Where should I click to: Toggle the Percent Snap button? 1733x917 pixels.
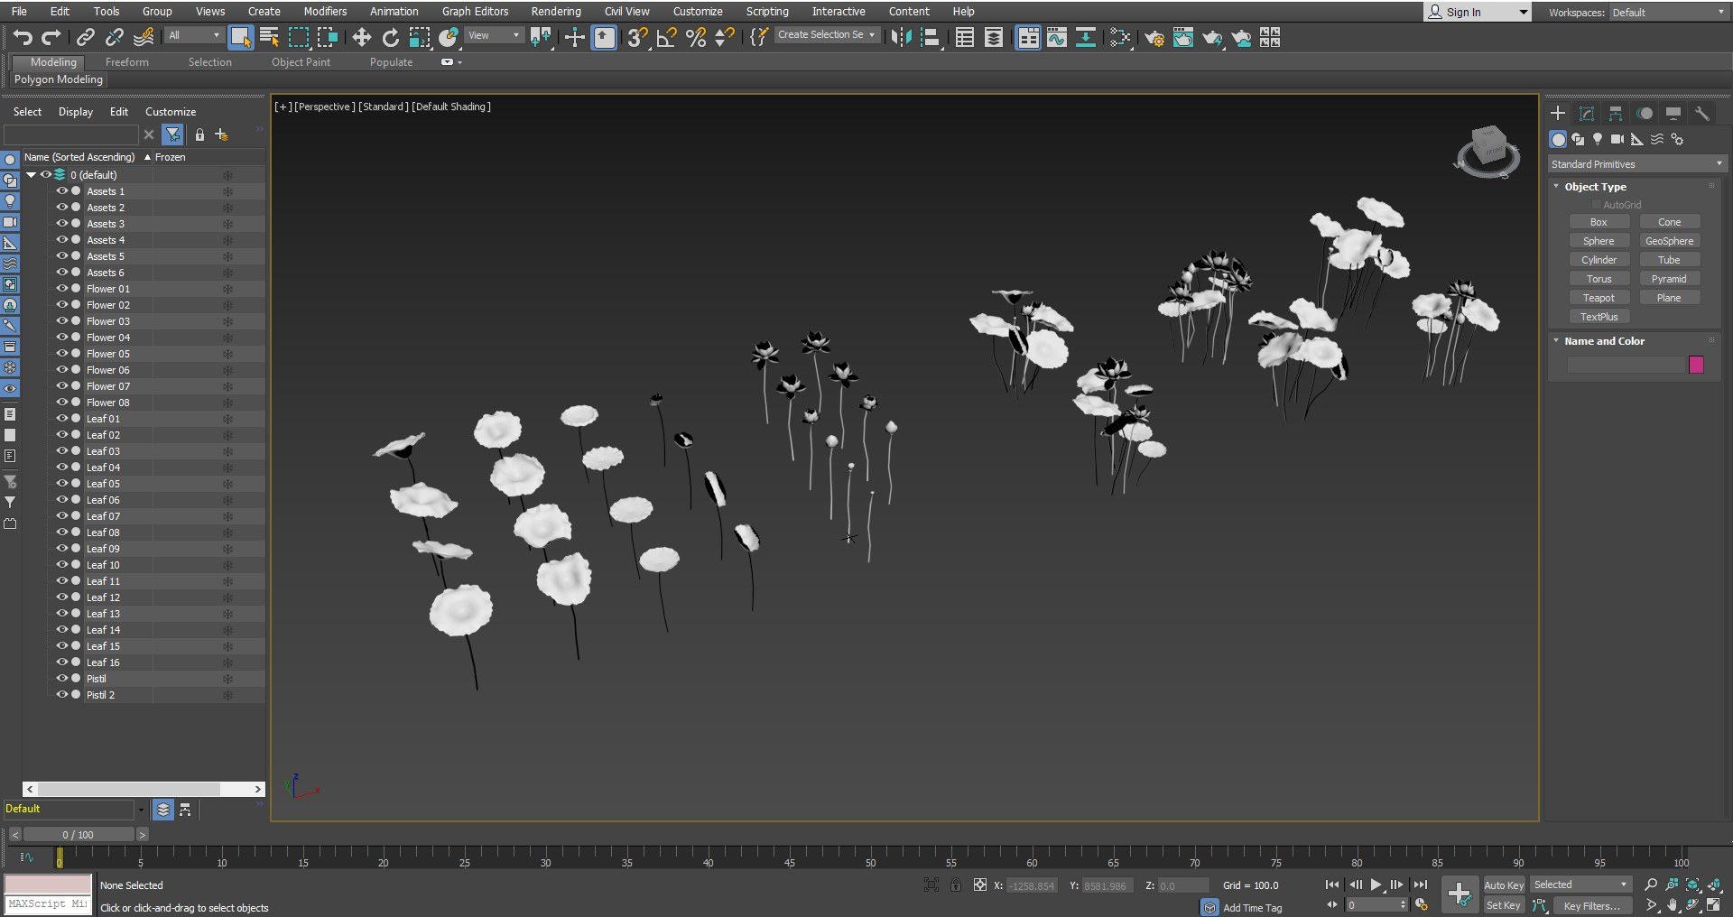(696, 37)
